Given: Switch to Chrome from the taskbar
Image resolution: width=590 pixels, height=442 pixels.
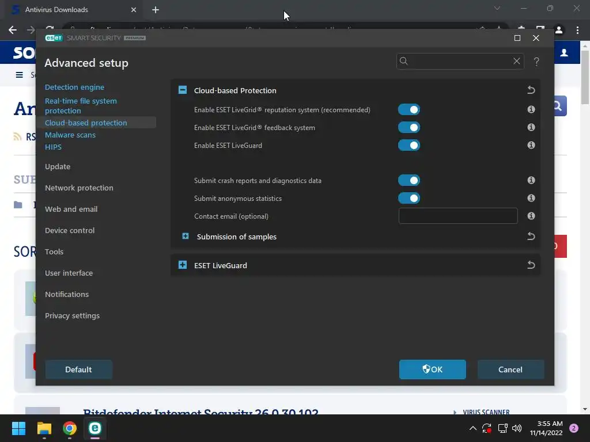Looking at the screenshot, I should point(70,428).
